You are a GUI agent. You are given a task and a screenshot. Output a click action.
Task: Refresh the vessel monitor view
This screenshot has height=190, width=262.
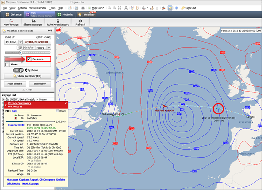[80, 22]
